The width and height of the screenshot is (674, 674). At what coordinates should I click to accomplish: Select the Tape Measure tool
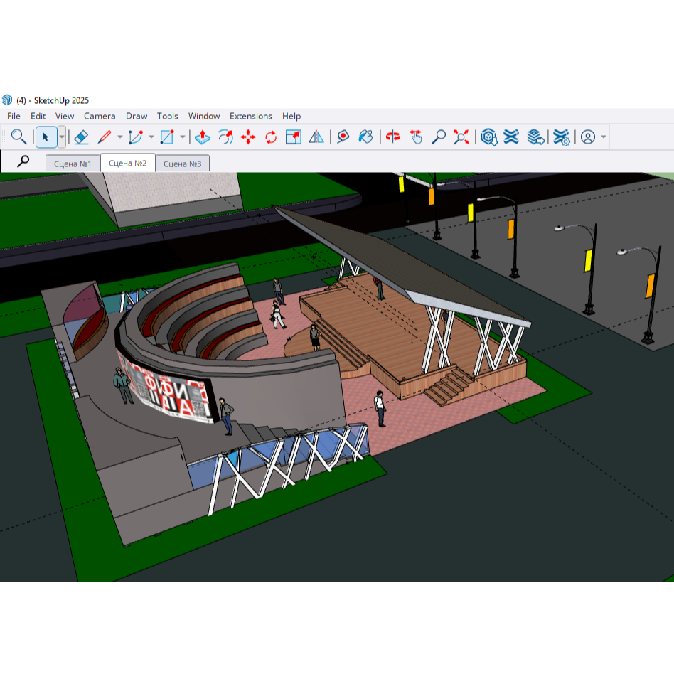[x=343, y=137]
